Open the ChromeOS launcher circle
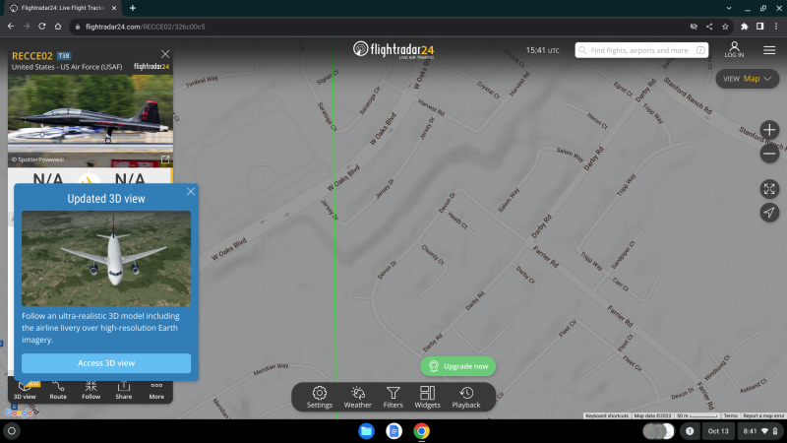787x443 pixels. point(12,431)
